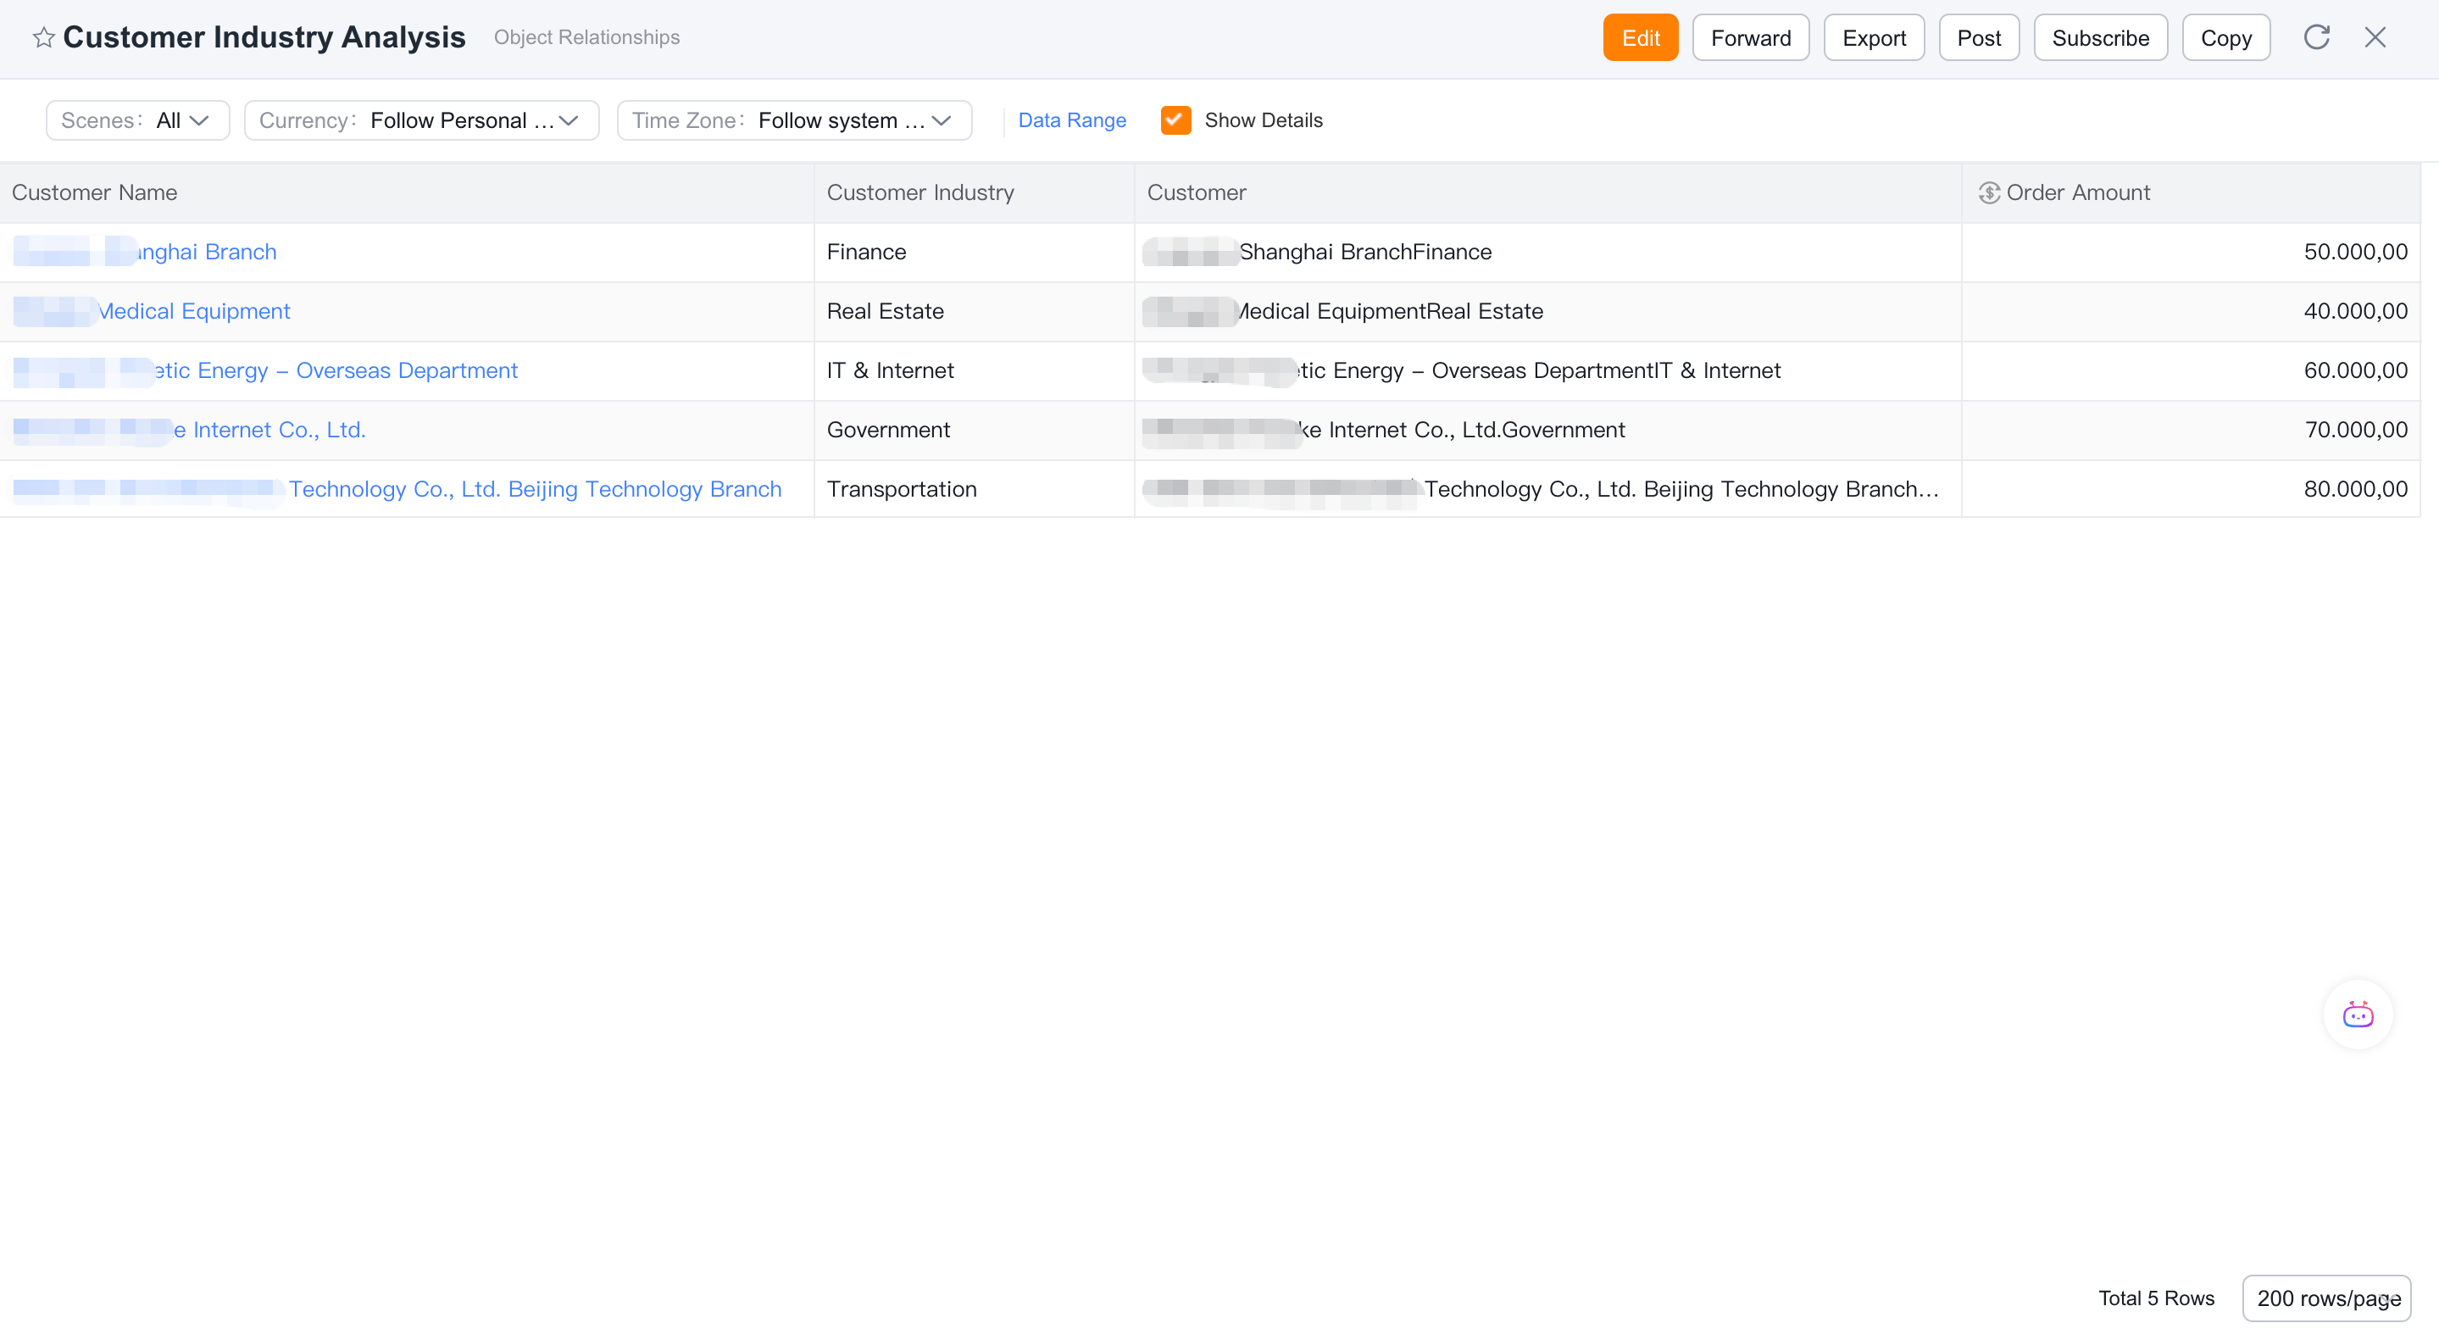Open Energy – Overseas Department customer link
The width and height of the screenshot is (2439, 1334).
(x=265, y=370)
